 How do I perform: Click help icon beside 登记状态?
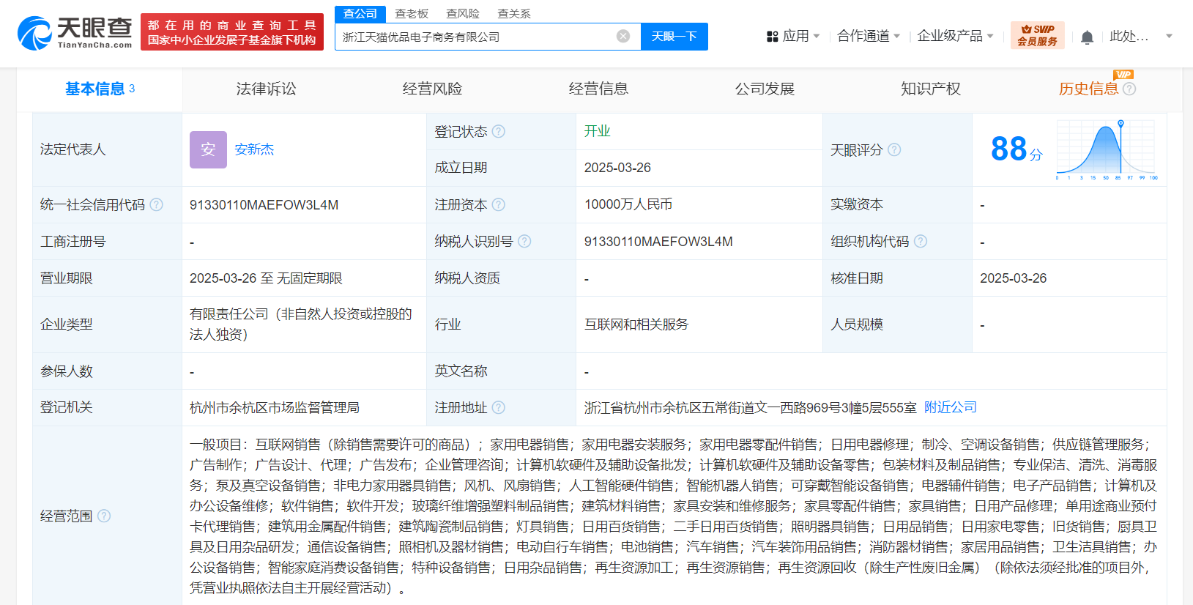(499, 132)
